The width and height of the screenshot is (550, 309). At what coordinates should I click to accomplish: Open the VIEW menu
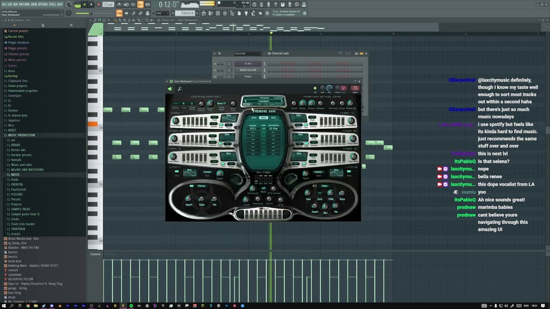[34, 4]
